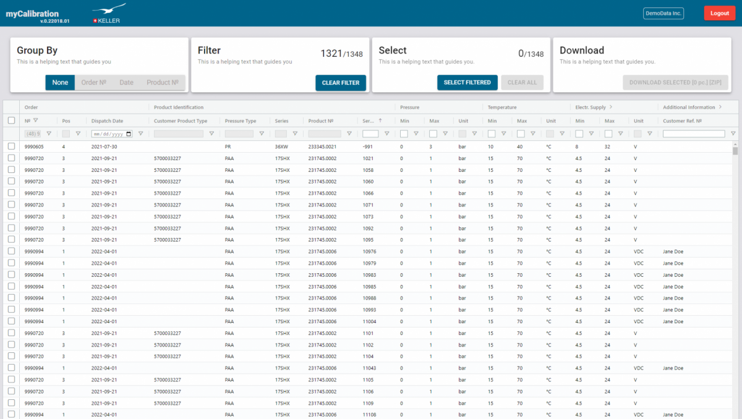Click the Customer Product Type filter funnel

pyautogui.click(x=211, y=133)
